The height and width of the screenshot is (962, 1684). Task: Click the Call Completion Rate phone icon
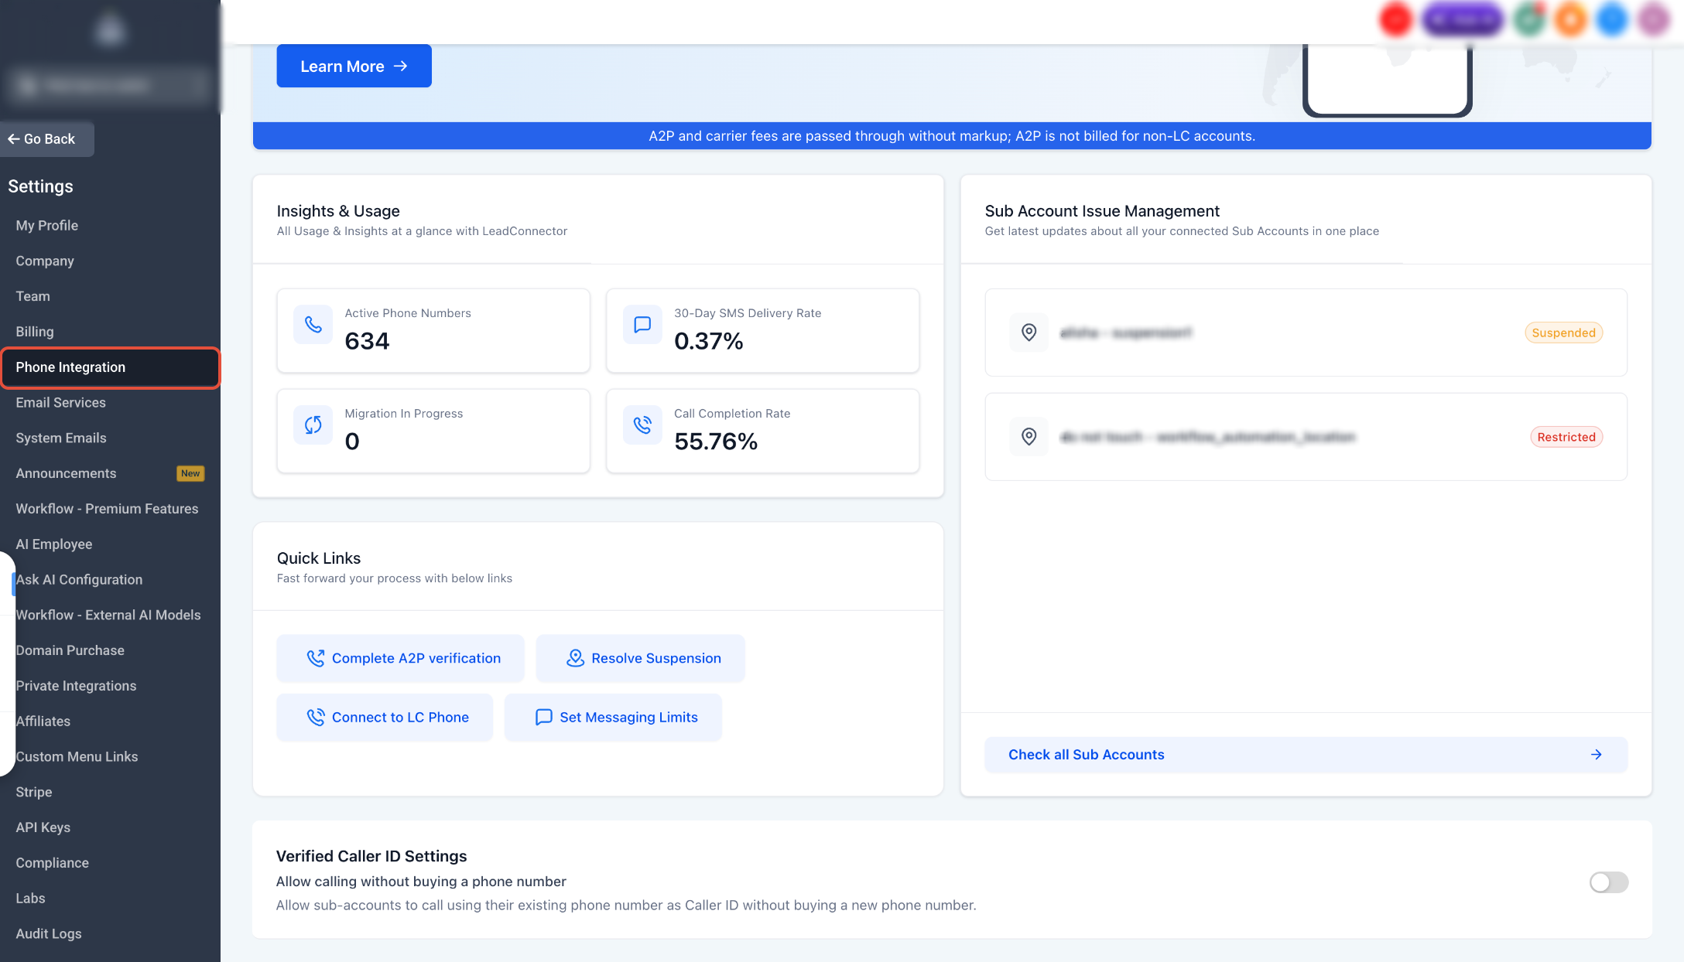pos(642,425)
